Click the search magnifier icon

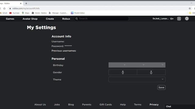[x=76, y=19]
